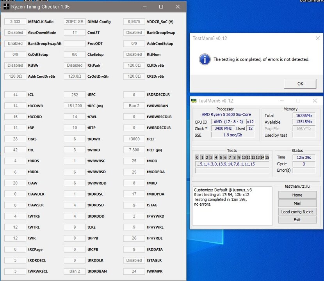Click the Used cores value 12

pos(250,128)
